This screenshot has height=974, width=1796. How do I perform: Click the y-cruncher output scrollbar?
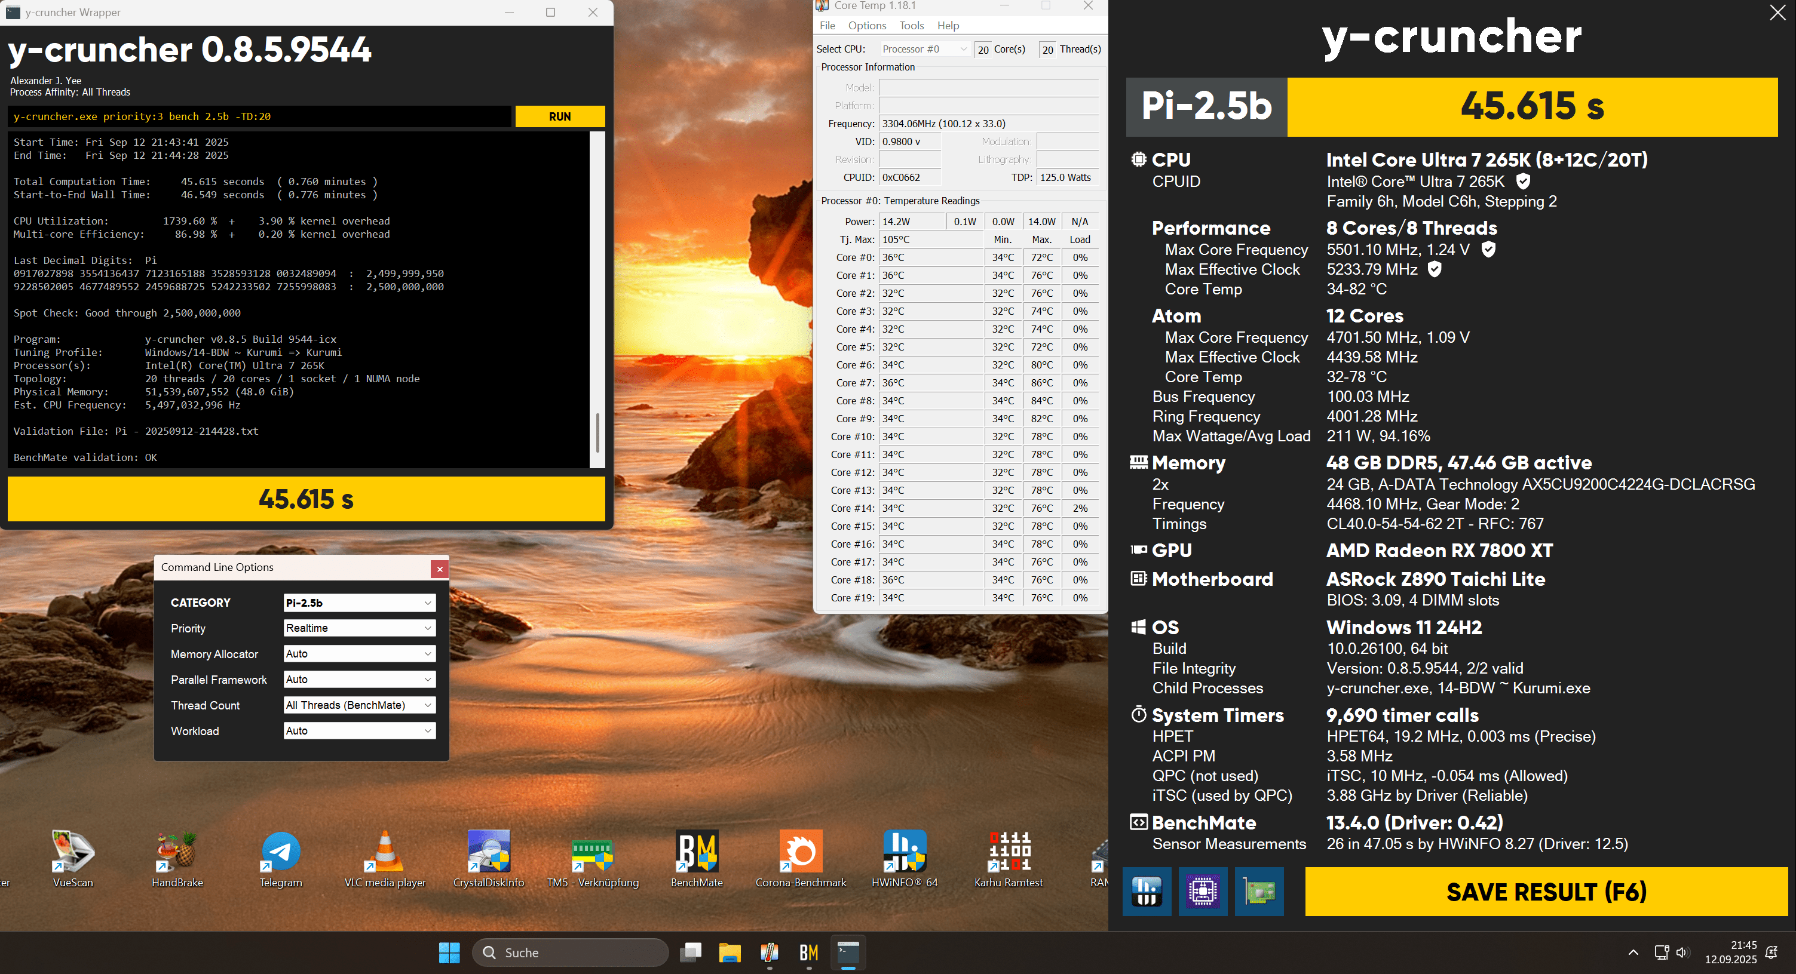597,432
